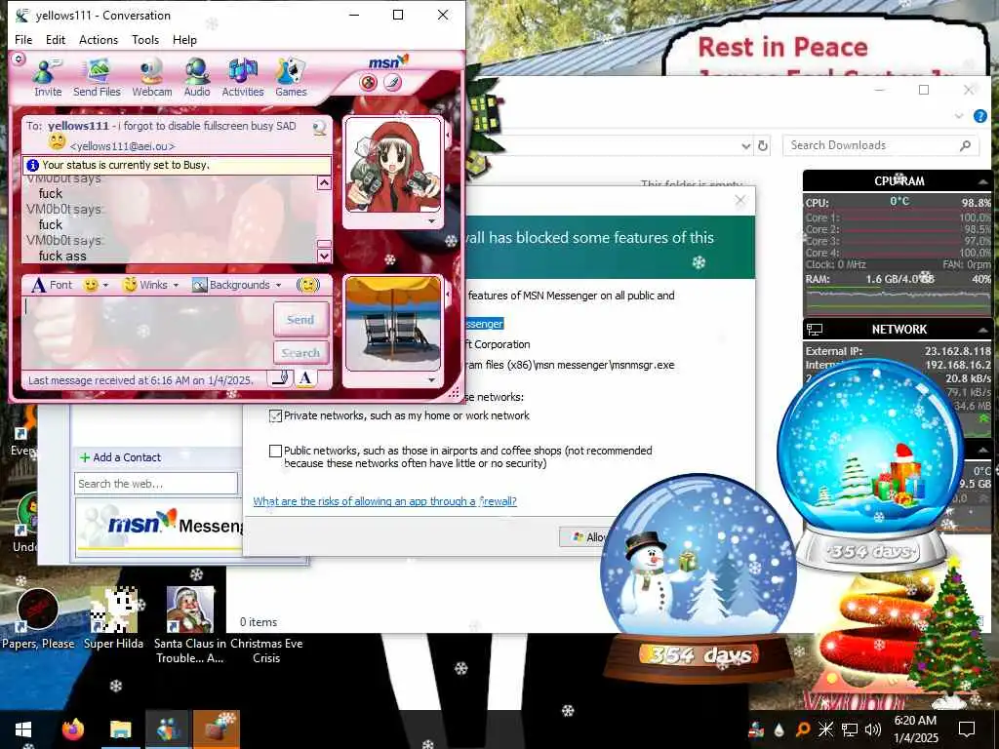Click the block contact round icon
This screenshot has width=999, height=749.
pos(368,82)
